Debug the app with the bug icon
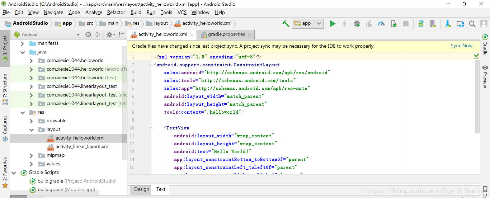The width and height of the screenshot is (490, 198). [x=357, y=24]
